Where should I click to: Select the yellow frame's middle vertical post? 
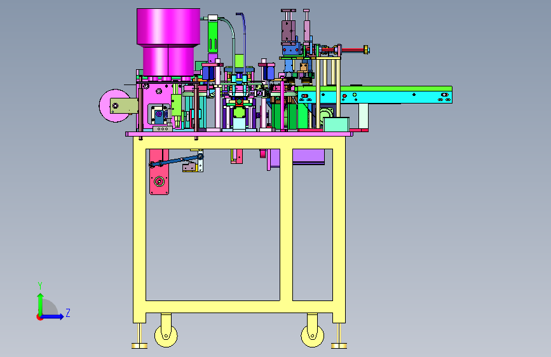click(x=286, y=225)
